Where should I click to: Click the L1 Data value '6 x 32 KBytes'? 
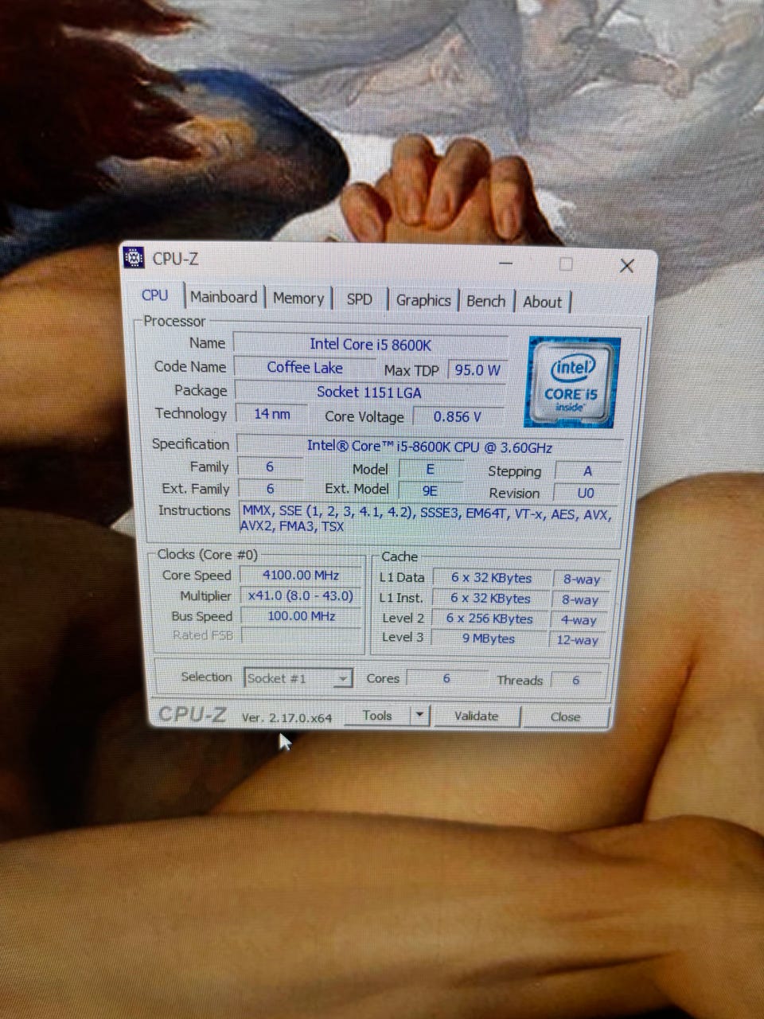coord(491,578)
